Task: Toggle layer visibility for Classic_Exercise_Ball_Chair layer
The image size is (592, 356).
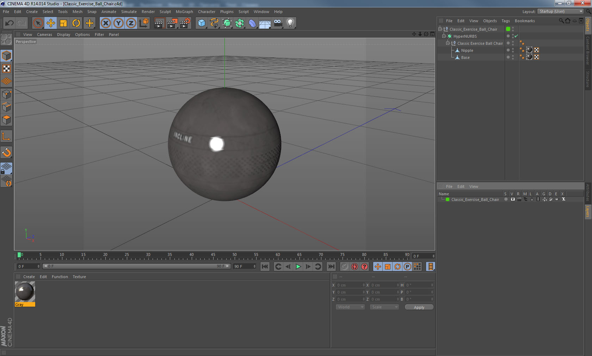Action: [x=513, y=200]
